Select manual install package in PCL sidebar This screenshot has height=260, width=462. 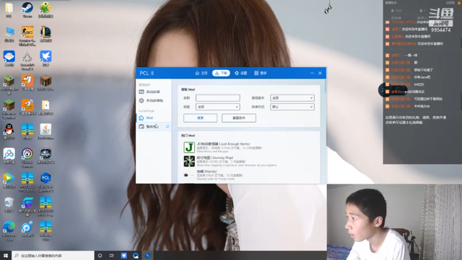coord(154,100)
